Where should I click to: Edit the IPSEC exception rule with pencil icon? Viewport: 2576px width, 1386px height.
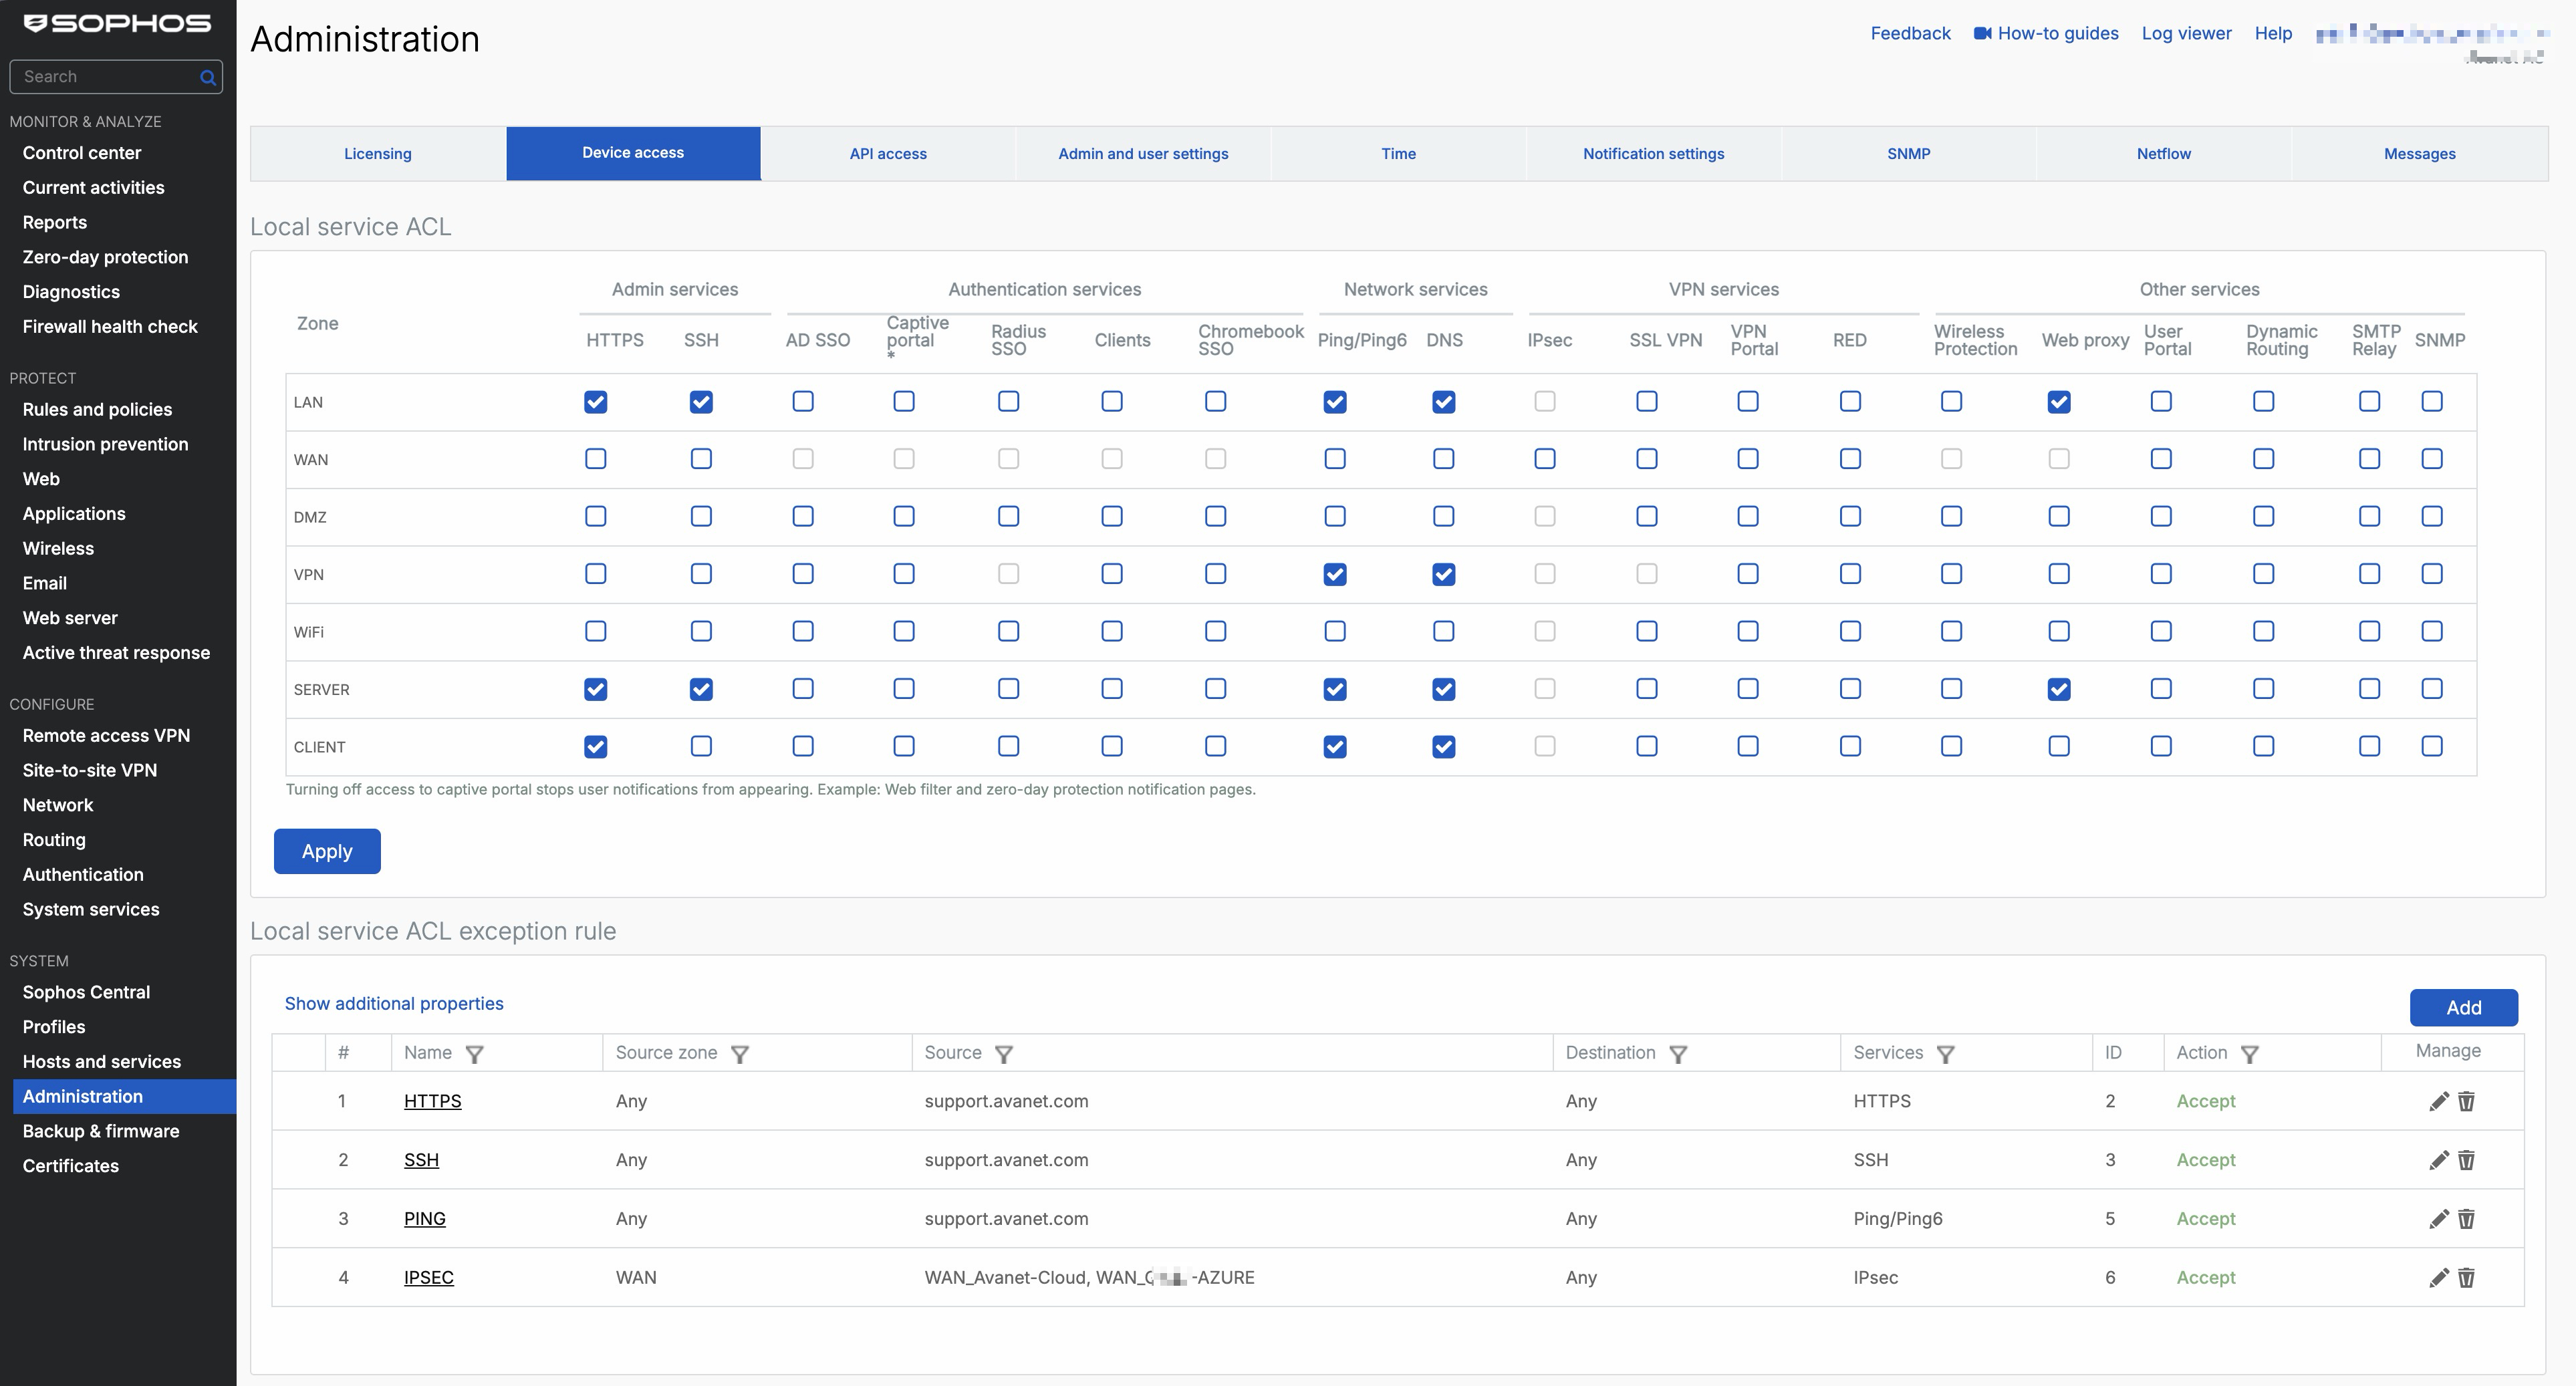coord(2439,1277)
